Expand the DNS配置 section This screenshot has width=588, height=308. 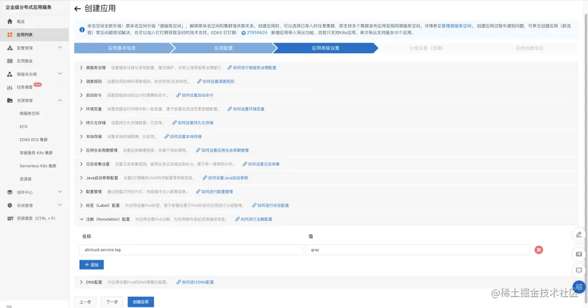[x=81, y=282]
